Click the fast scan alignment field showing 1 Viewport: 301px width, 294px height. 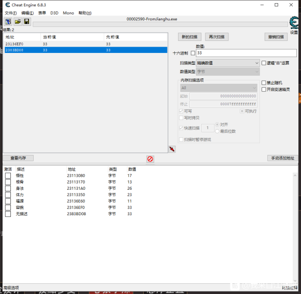click(x=208, y=128)
